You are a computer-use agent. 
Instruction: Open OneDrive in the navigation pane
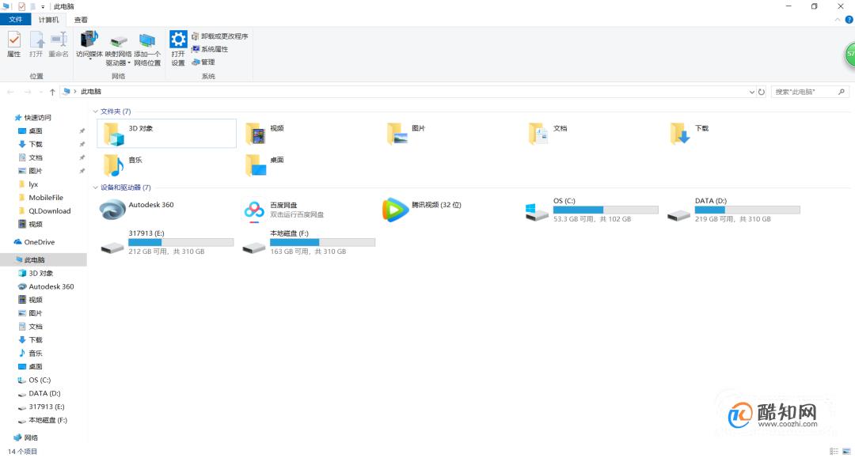(x=34, y=242)
